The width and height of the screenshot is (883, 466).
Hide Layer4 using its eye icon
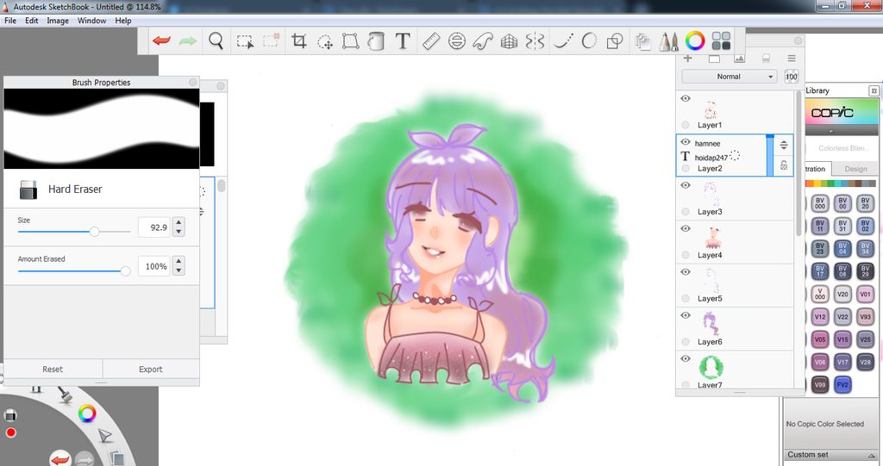tap(686, 228)
